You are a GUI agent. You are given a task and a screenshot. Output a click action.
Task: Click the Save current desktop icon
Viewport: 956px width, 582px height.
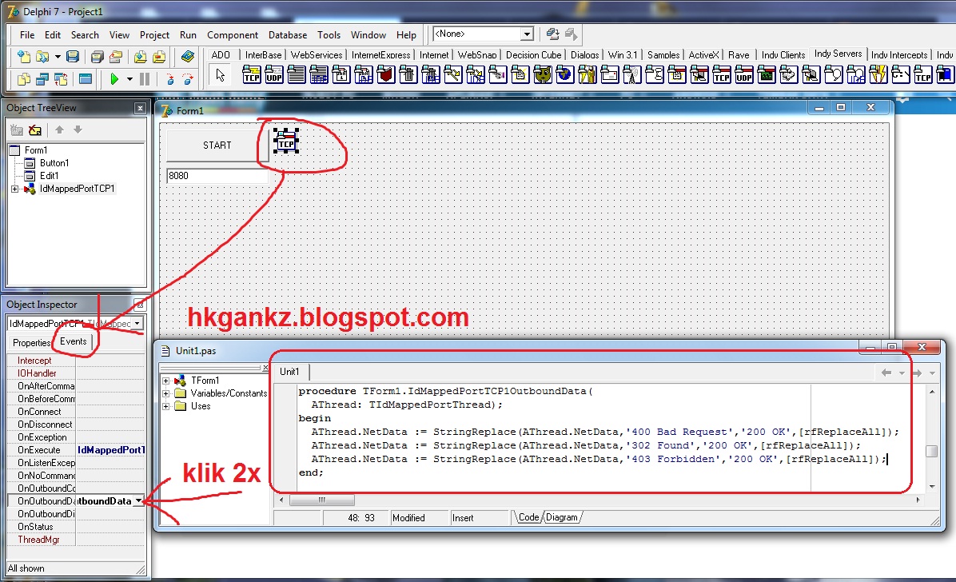click(x=552, y=34)
